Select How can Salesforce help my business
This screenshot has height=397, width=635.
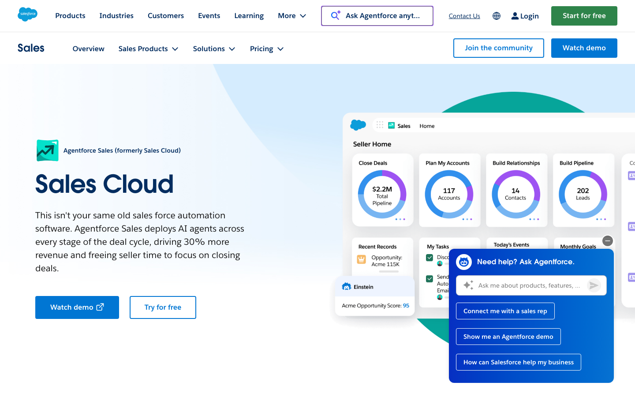[x=519, y=362]
